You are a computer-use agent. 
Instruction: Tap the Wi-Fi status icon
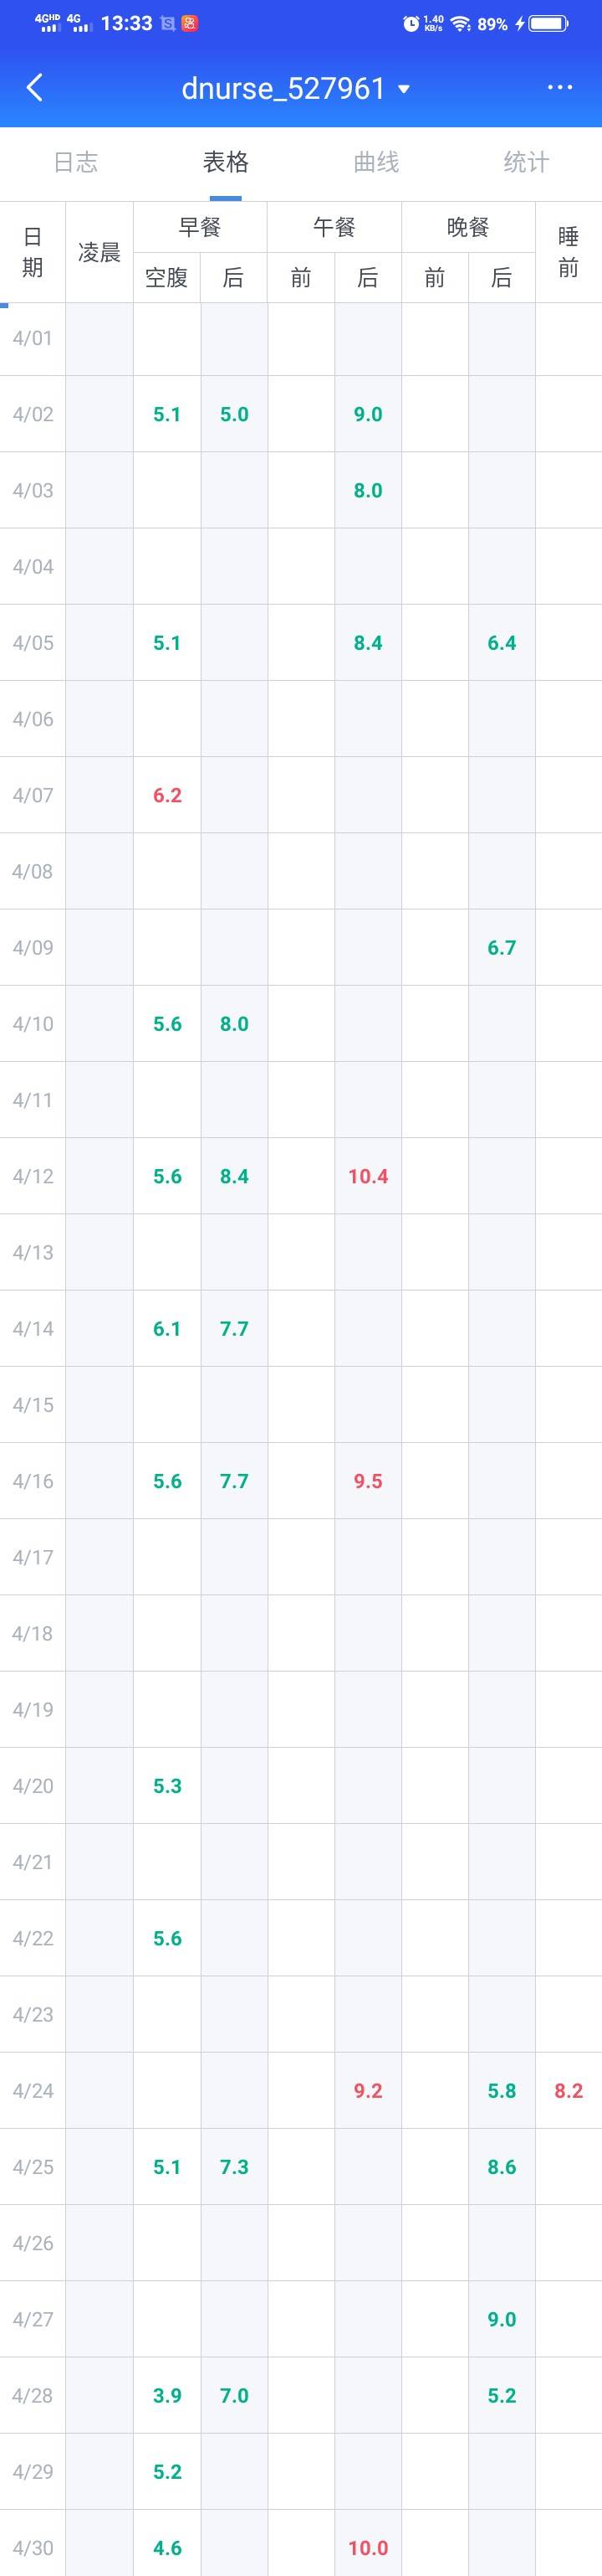point(460,24)
